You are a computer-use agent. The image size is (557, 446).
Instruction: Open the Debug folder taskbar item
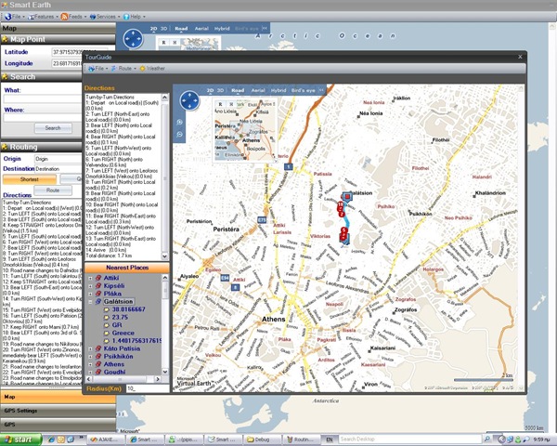click(263, 439)
